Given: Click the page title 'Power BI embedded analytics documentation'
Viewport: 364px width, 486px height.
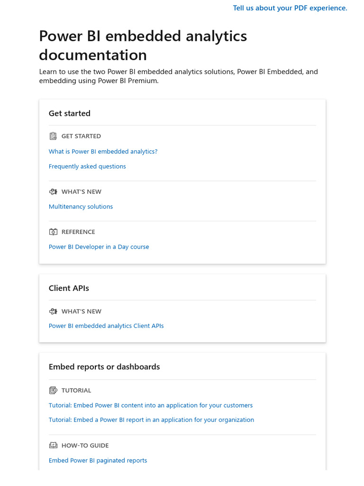Looking at the screenshot, I should click(x=143, y=46).
